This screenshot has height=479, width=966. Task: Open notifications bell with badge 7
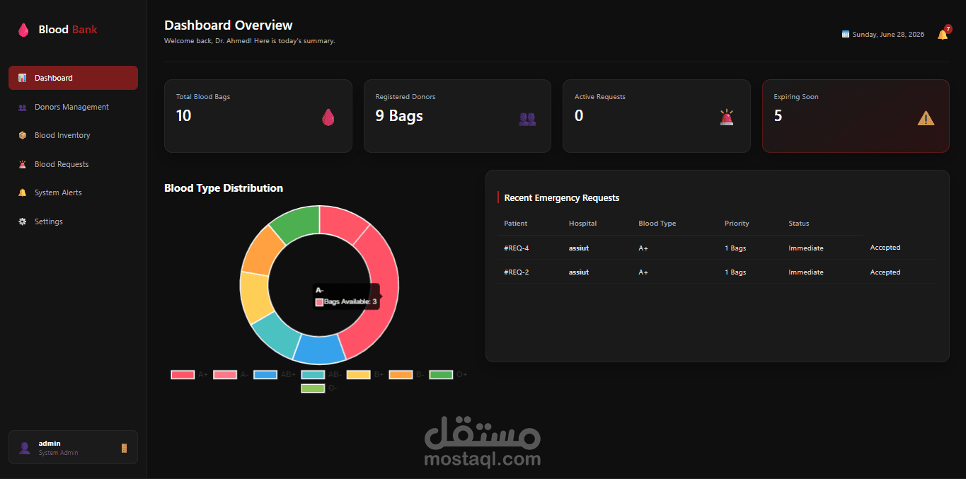tap(943, 34)
